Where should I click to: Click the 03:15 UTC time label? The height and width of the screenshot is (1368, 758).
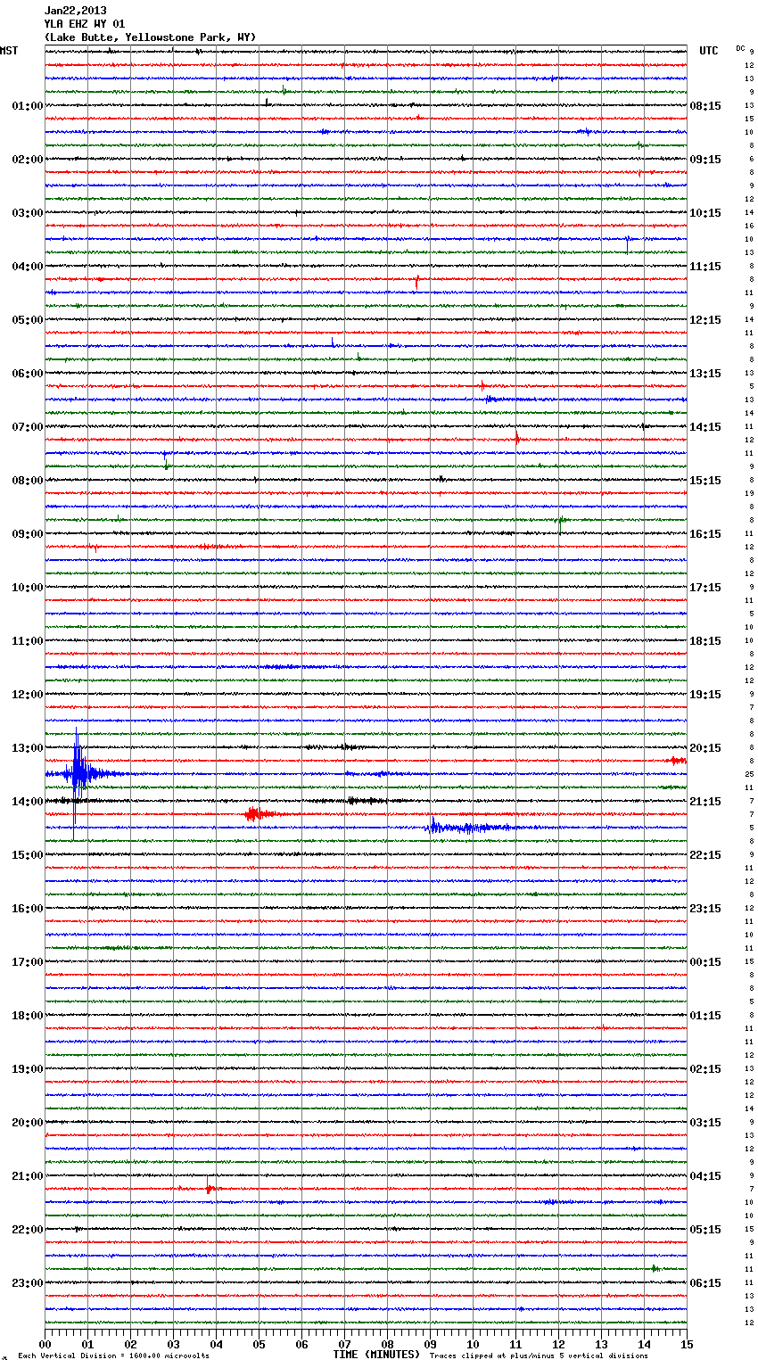point(705,1123)
